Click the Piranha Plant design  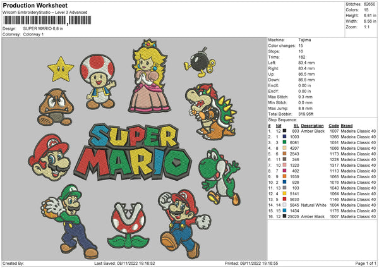128,225
